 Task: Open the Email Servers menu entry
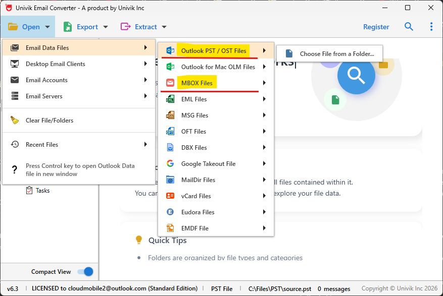(x=79, y=96)
